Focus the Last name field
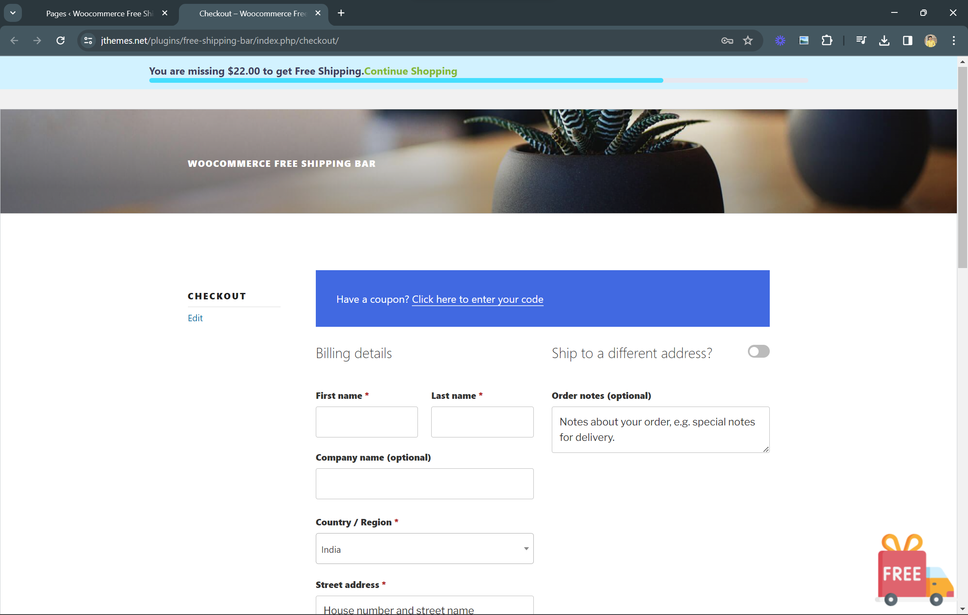This screenshot has height=615, width=968. 482,422
